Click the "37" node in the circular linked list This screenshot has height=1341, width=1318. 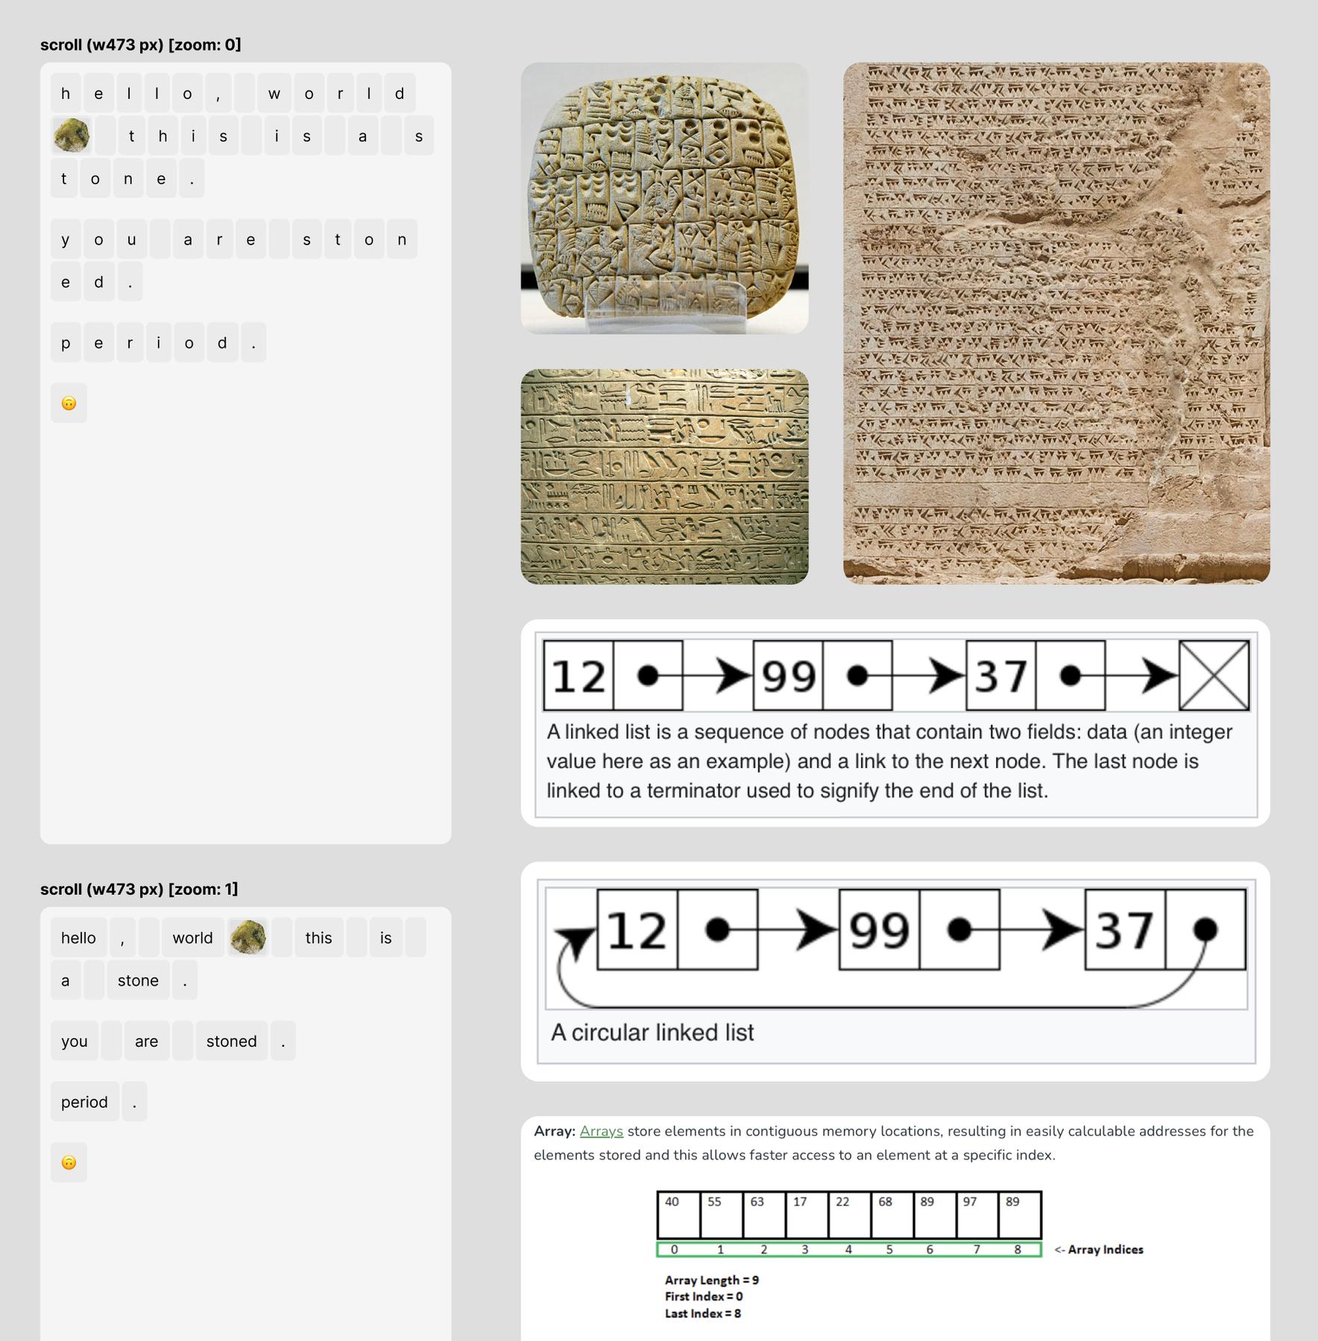1124,930
